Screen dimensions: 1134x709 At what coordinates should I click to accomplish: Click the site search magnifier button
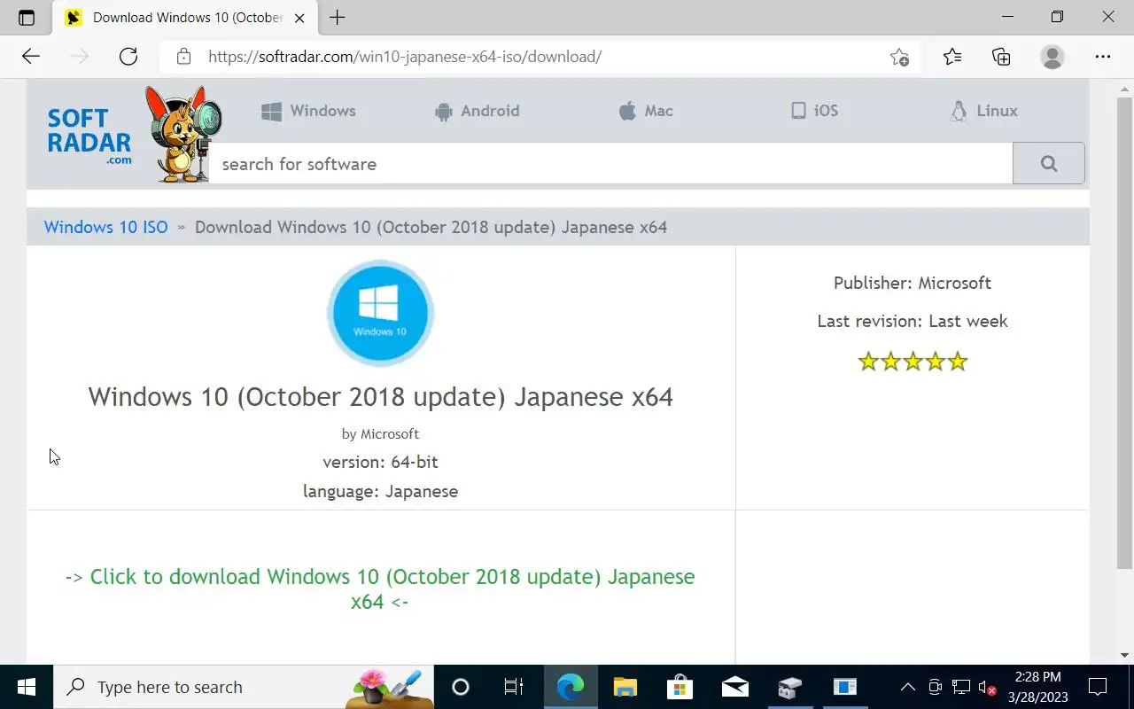1049,164
